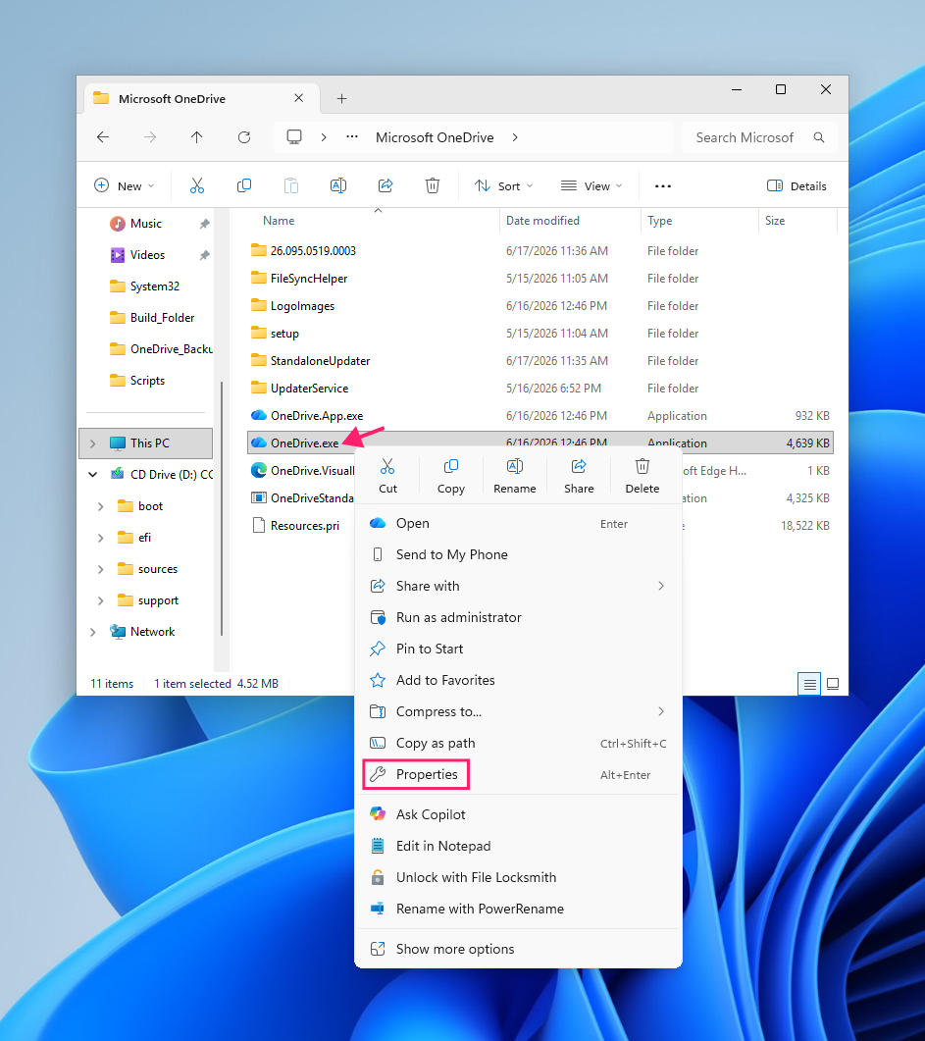The height and width of the screenshot is (1041, 925).
Task: Click the Share icon in the explorer toolbar
Action: pyautogui.click(x=385, y=185)
